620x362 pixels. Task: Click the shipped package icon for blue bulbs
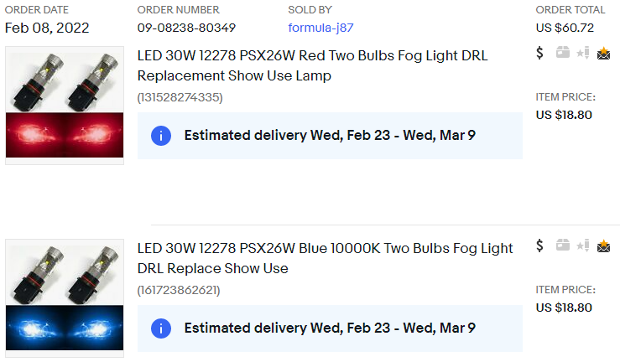pos(562,246)
